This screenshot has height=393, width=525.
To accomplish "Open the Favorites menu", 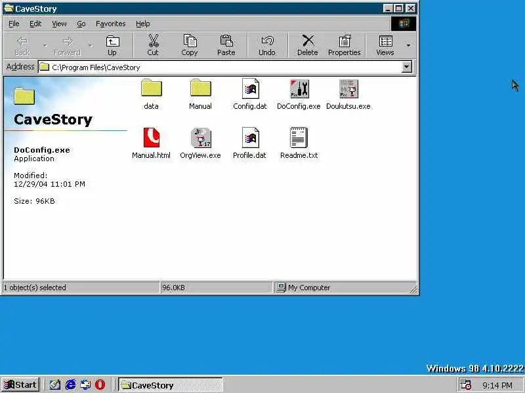I will point(110,24).
